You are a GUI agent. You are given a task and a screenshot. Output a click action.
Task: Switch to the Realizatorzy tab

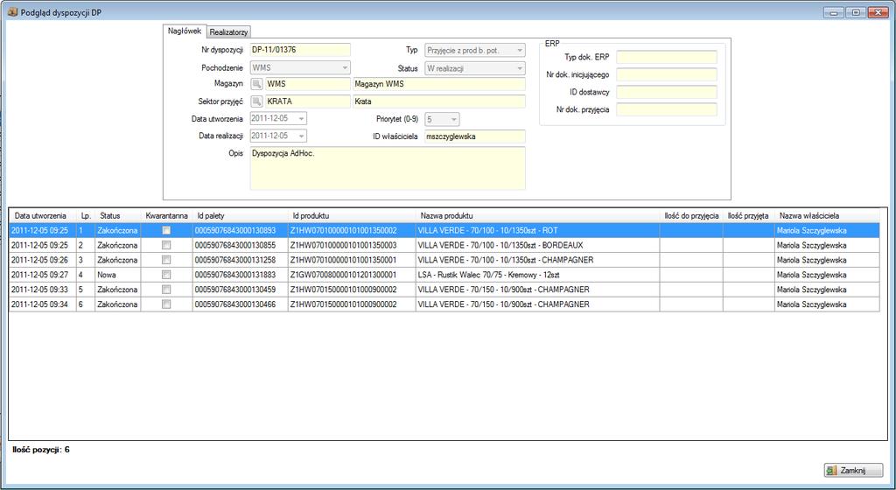pos(228,32)
